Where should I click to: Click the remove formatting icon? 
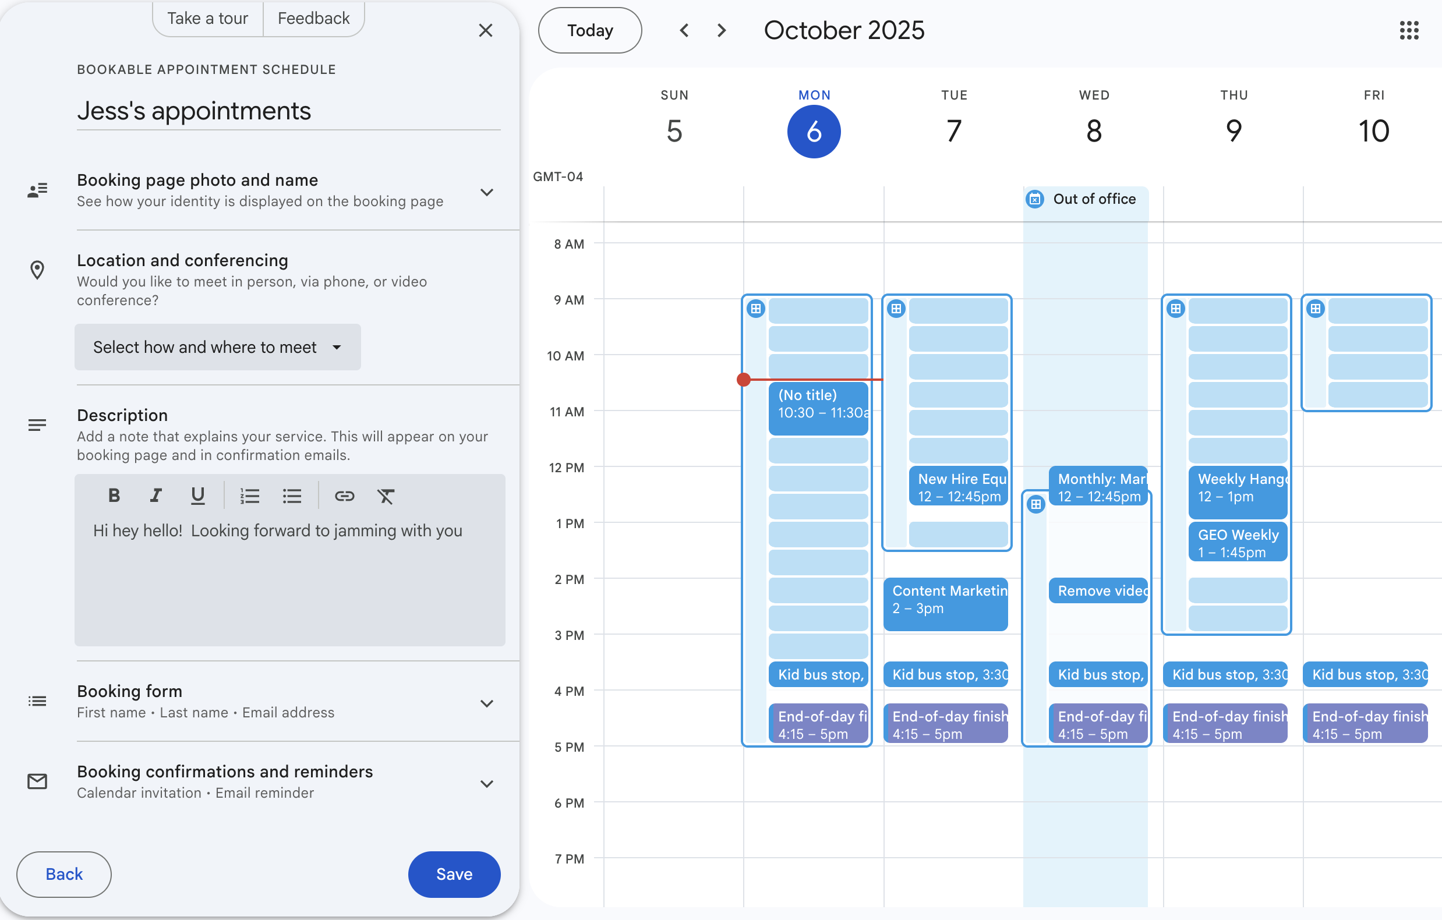click(x=386, y=496)
